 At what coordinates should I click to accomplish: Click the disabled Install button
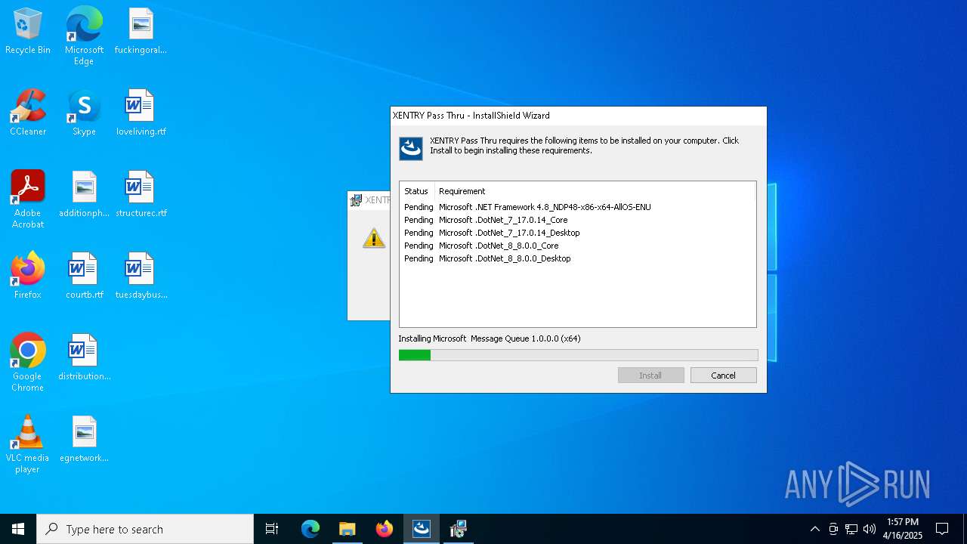coord(650,376)
